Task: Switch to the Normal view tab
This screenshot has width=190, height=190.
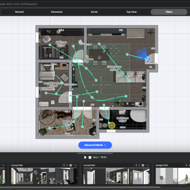Action: [x=19, y=12]
